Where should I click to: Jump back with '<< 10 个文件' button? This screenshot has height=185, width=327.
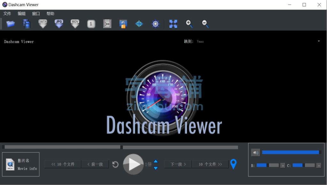[x=63, y=164]
